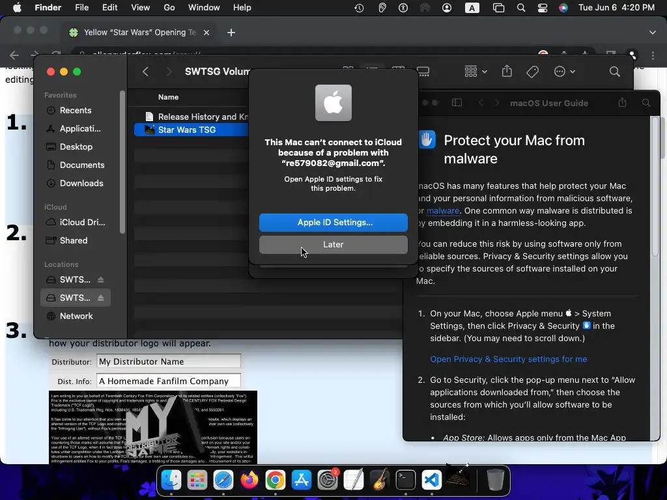Open the Time Machine menu bar icon
The width and height of the screenshot is (667, 500).
pyautogui.click(x=359, y=8)
